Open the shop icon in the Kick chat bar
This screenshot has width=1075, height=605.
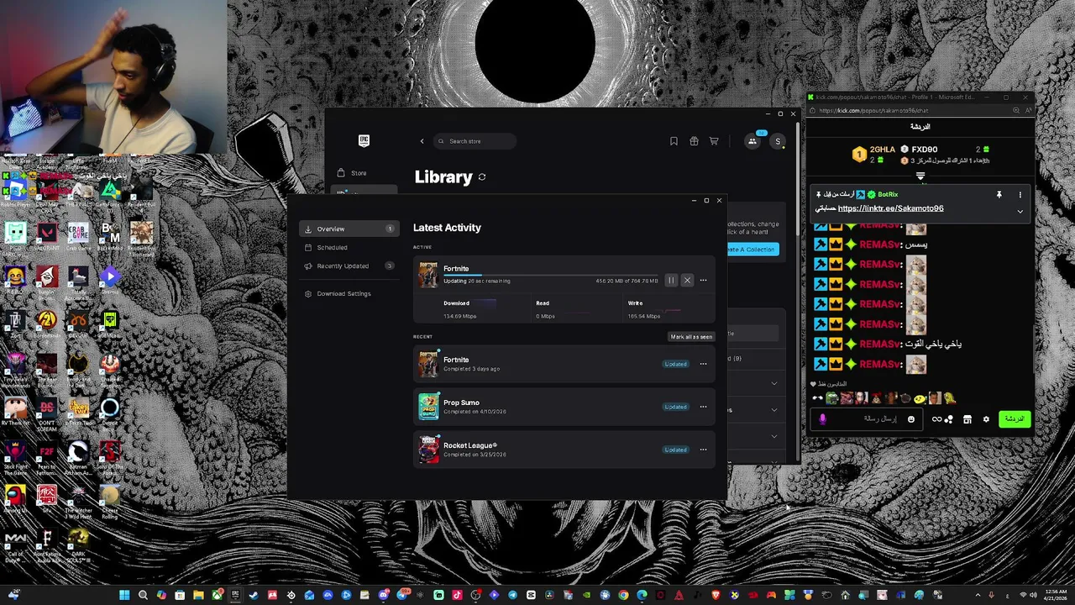[967, 419]
